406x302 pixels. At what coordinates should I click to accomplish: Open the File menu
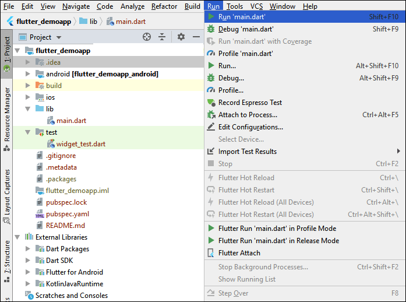pyautogui.click(x=9, y=6)
